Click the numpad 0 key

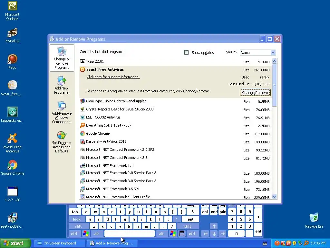[x=236, y=234]
